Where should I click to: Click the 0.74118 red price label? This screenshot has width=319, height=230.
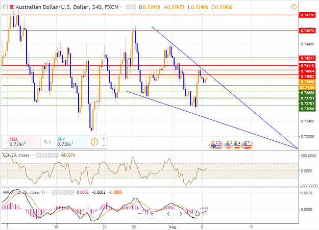click(307, 66)
